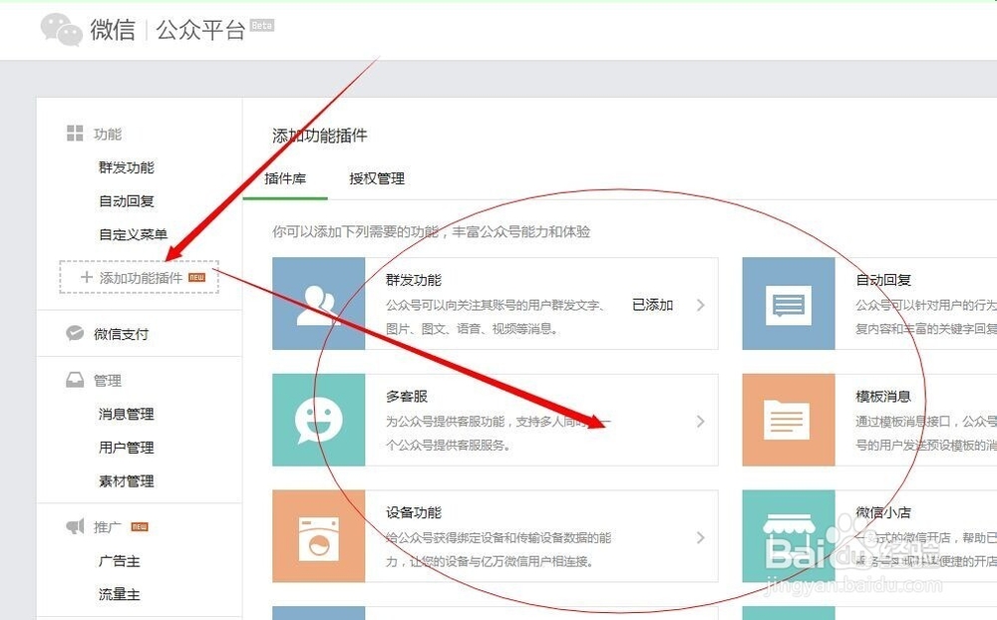997x620 pixels.
Task: Click the 多客服 description text
Action: pyautogui.click(x=499, y=433)
